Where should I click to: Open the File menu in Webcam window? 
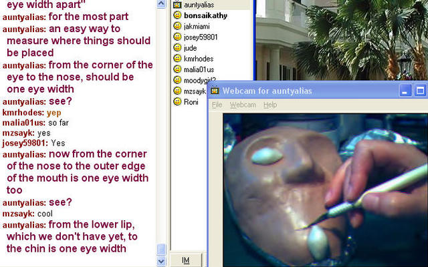[217, 105]
